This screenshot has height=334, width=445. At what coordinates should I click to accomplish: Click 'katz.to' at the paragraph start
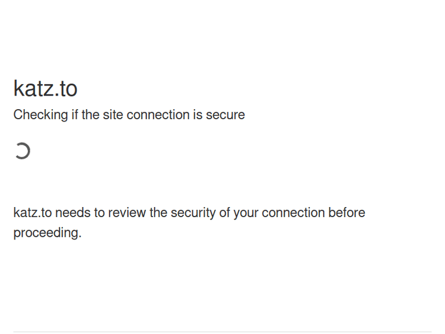(x=32, y=213)
